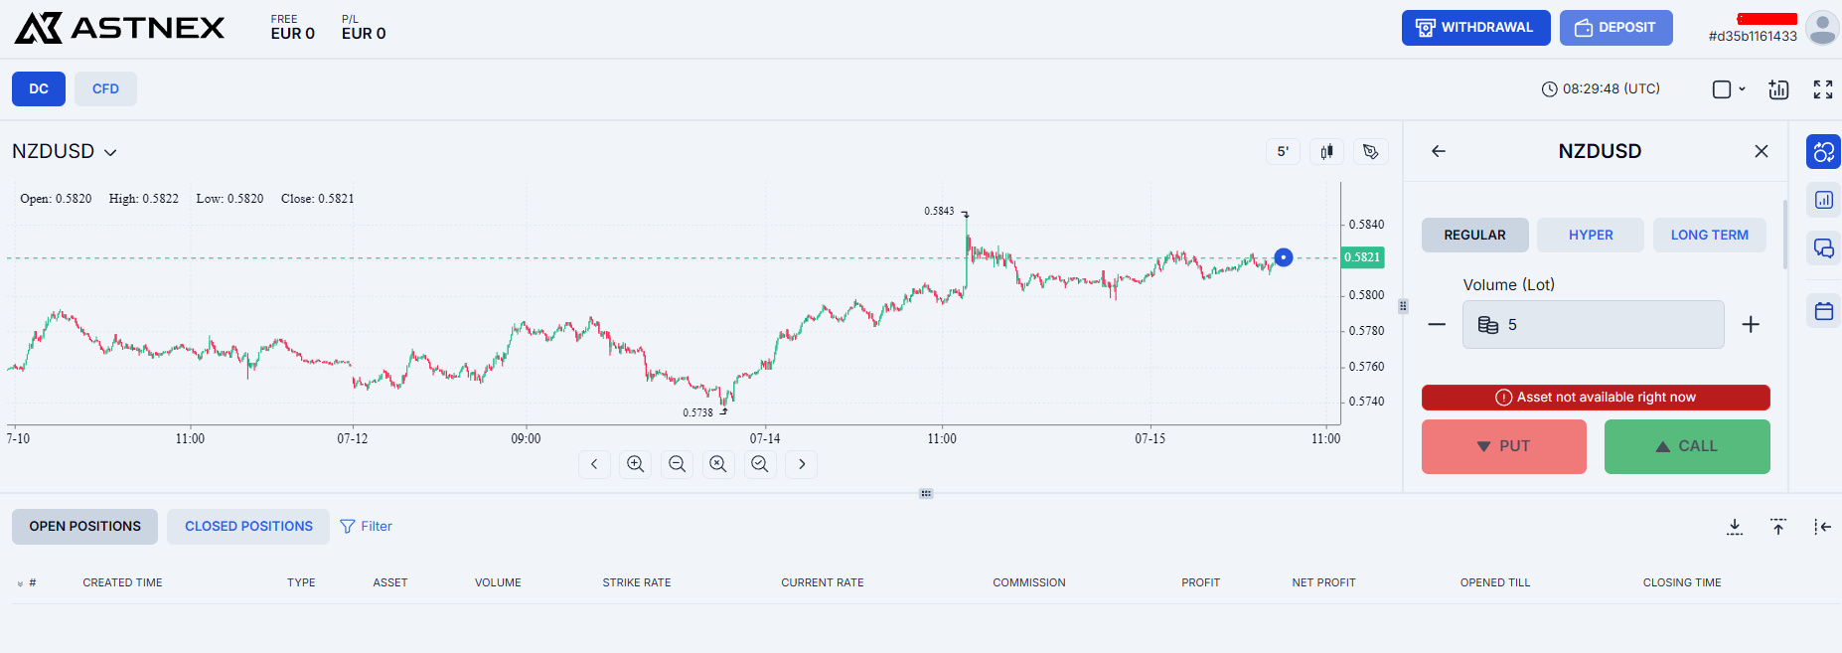Click the Volume (Lot) input field

(1594, 325)
